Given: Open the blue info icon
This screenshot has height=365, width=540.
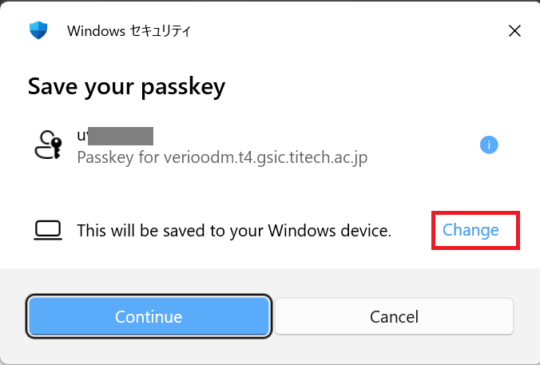Looking at the screenshot, I should pos(489,145).
